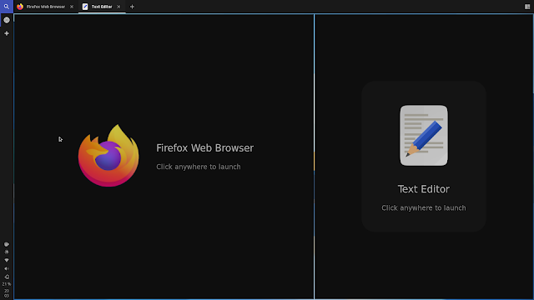Close the Text Editor tab
This screenshot has height=300, width=534.
coord(118,7)
